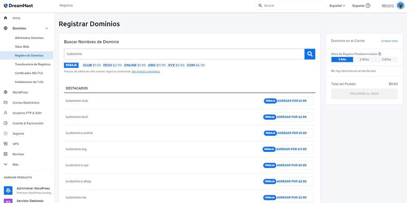
Task: Click the WordPress icon in the sidebar
Action: click(5, 92)
